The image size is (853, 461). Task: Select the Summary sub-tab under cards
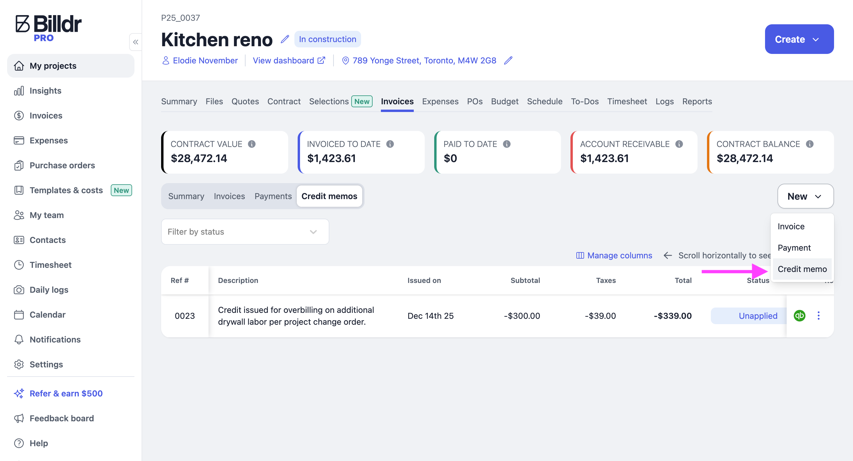[x=186, y=196]
